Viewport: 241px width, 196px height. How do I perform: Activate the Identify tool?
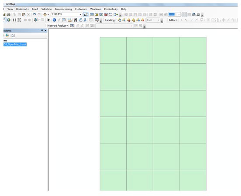click(54, 20)
